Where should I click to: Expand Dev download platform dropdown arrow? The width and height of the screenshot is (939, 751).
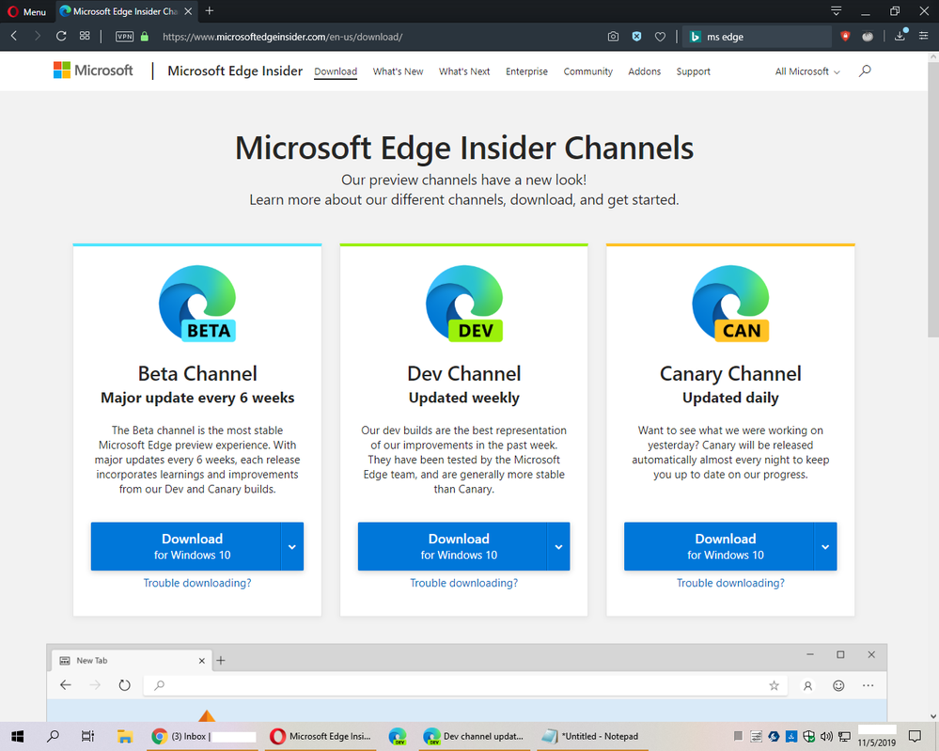558,546
